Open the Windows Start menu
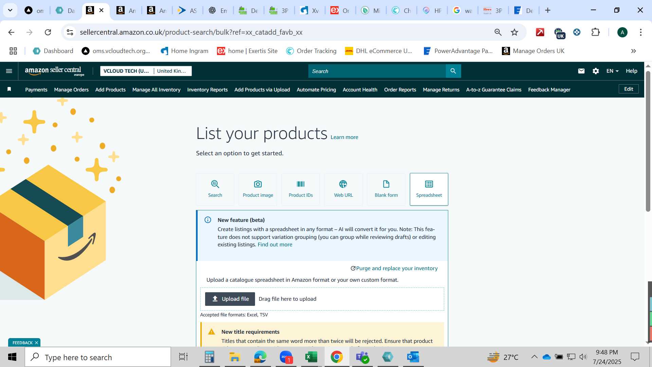The height and width of the screenshot is (367, 652). (x=12, y=357)
